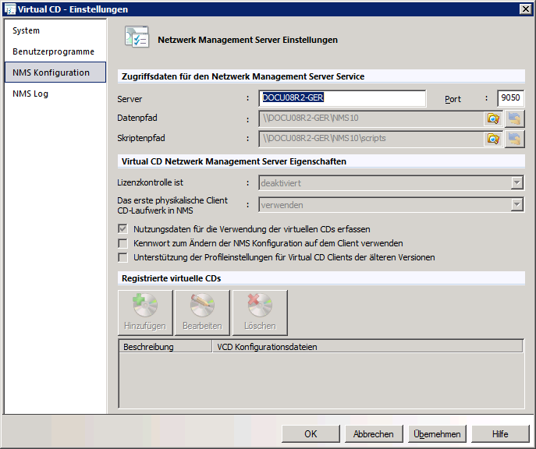Click network share icon beside Skriptenpfad
Screen dimensions: 536x449
pos(514,139)
